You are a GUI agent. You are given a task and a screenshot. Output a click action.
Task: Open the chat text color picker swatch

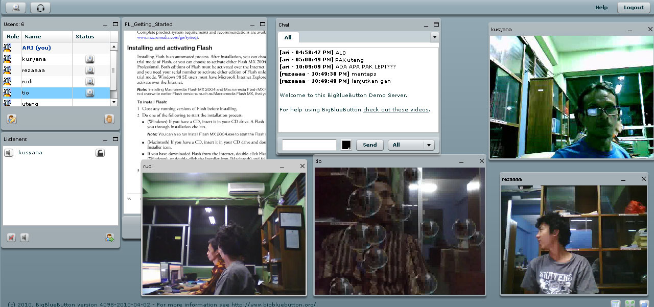tap(346, 145)
